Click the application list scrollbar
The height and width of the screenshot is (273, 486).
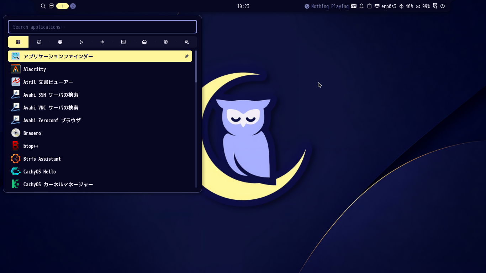coord(196,66)
